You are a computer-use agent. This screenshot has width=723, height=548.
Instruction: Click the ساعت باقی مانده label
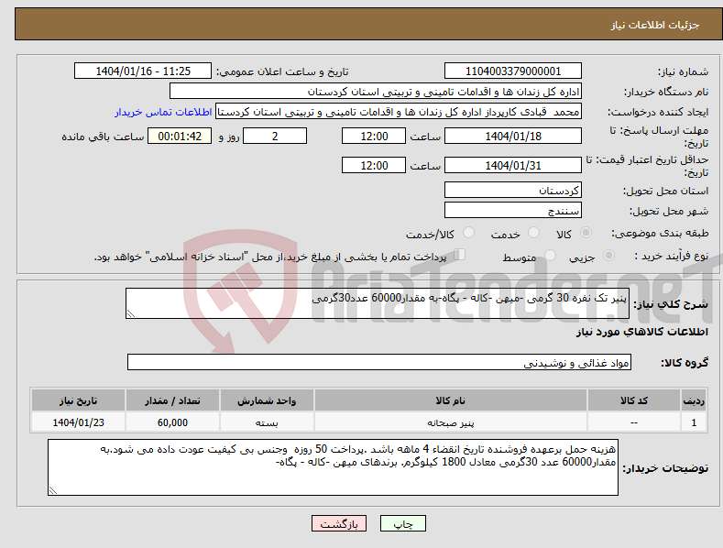pyautogui.click(x=103, y=137)
